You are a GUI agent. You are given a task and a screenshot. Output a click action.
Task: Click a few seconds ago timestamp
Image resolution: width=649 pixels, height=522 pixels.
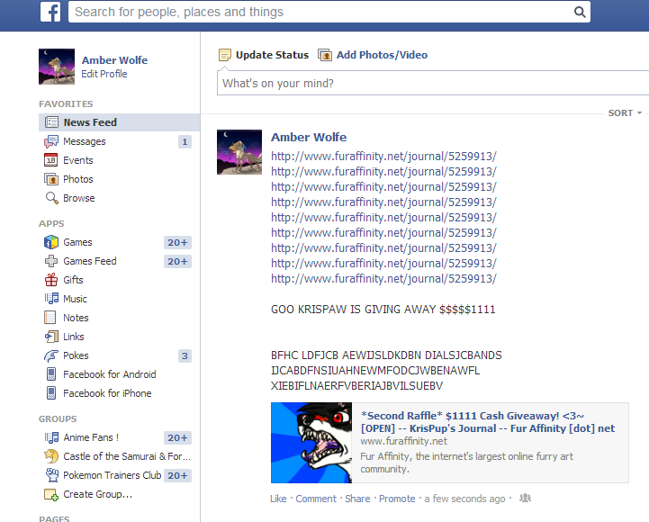(464, 499)
